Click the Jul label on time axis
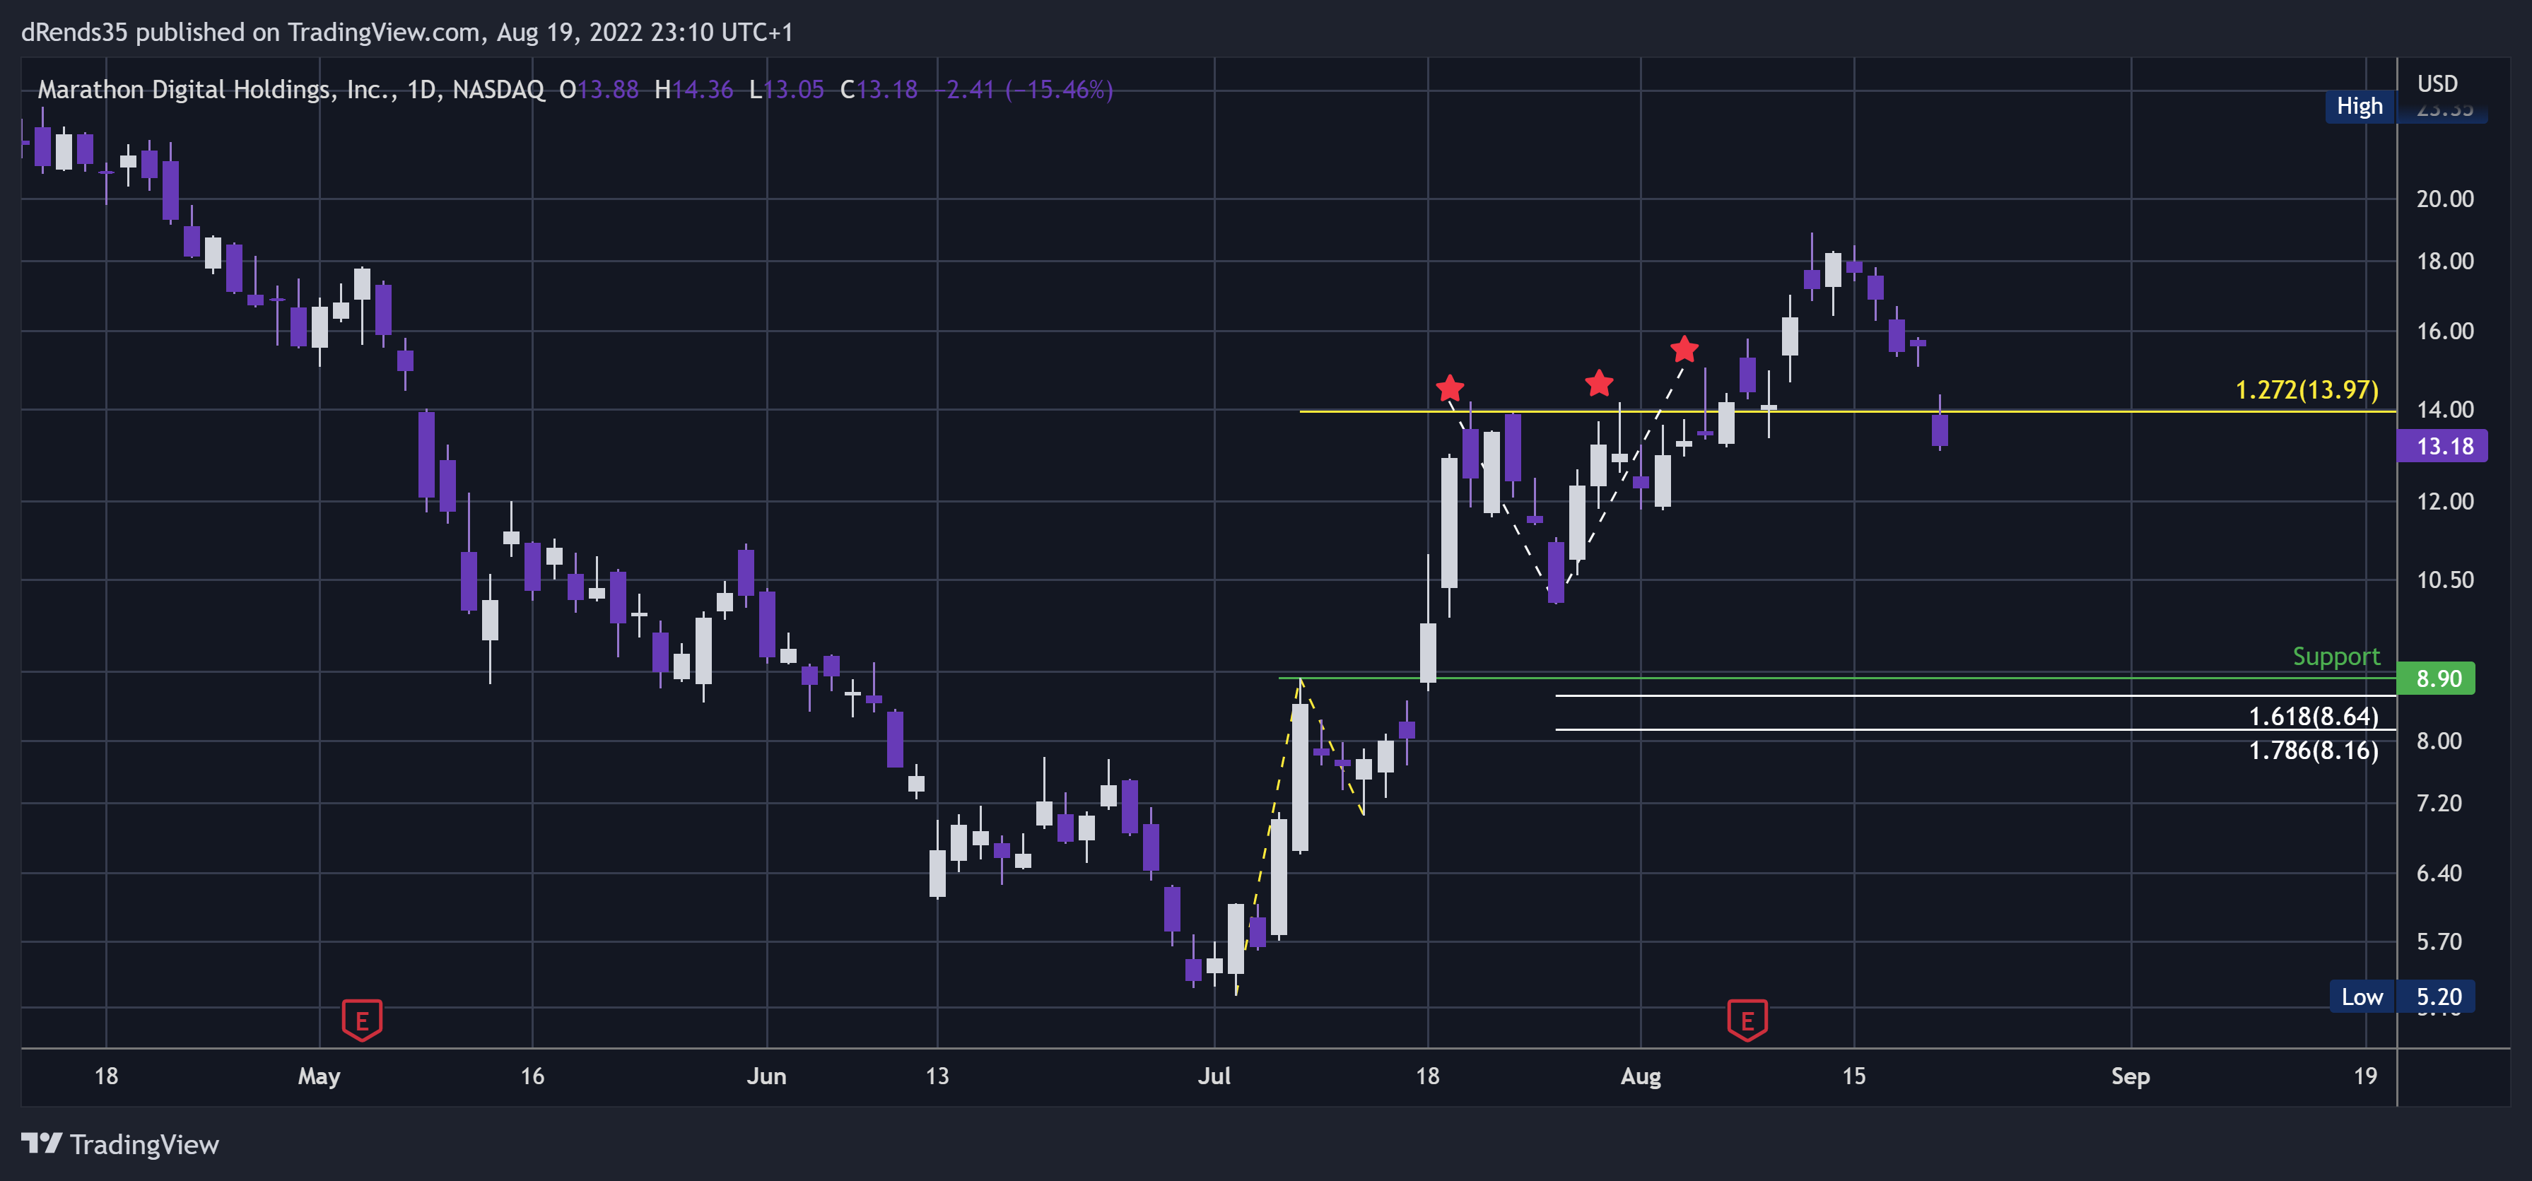The image size is (2532, 1181). pyautogui.click(x=1214, y=1076)
